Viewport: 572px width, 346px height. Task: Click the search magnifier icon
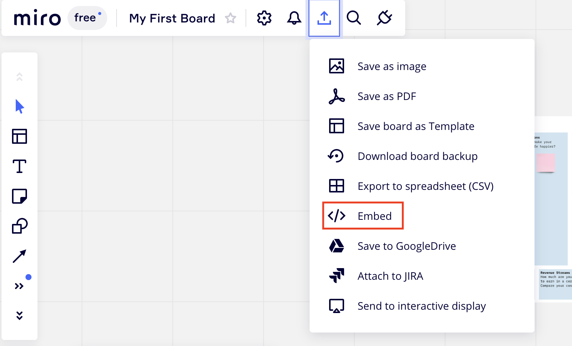click(354, 18)
